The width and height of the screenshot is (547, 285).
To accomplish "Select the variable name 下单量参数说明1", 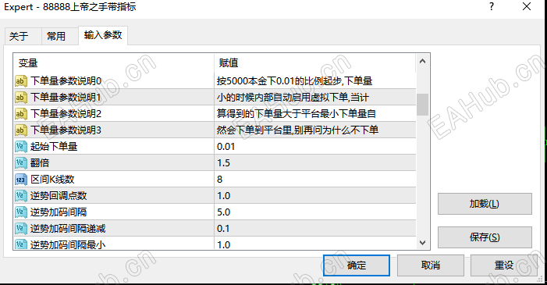I will click(x=66, y=98).
